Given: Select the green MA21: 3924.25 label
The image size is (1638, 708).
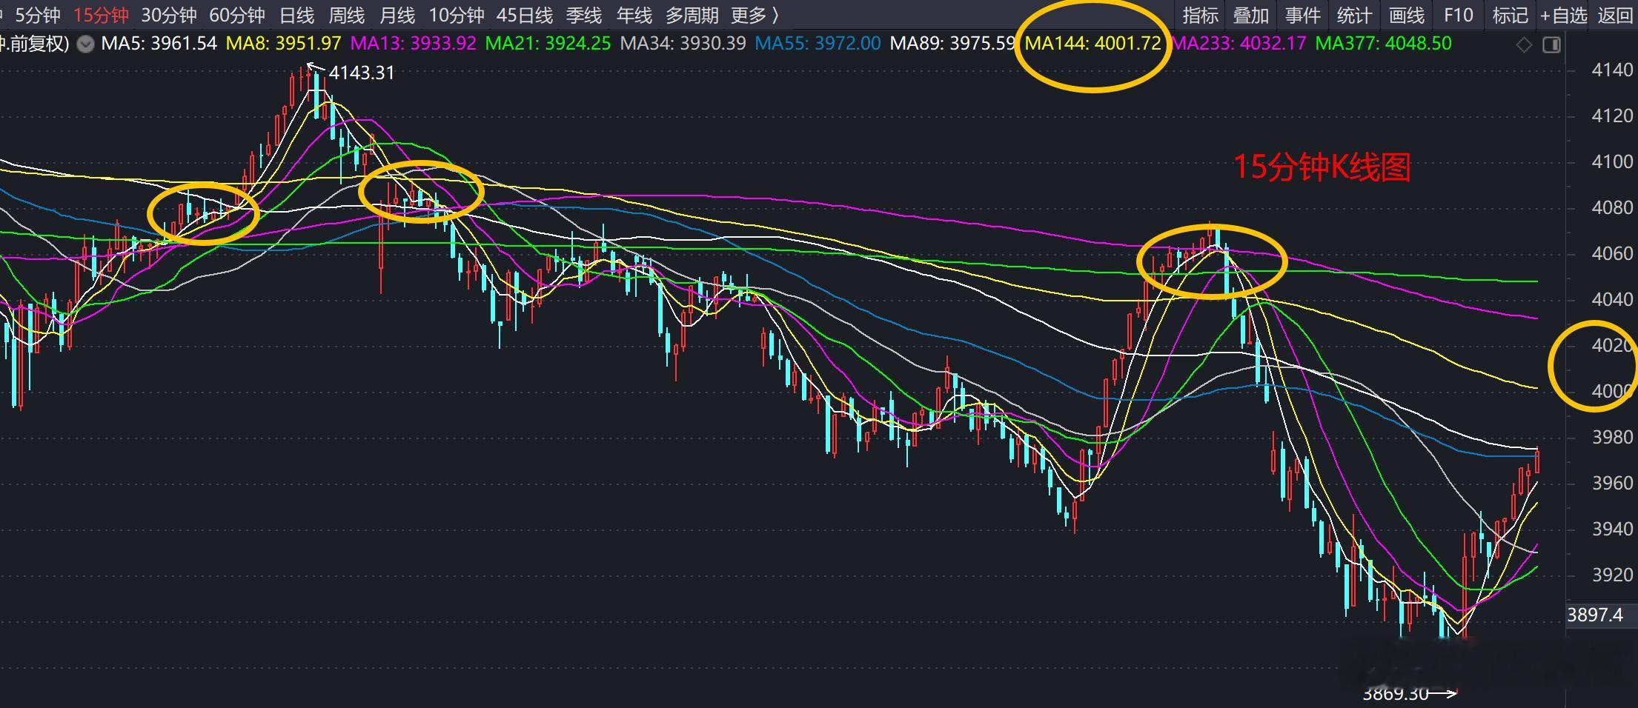Looking at the screenshot, I should coord(548,44).
